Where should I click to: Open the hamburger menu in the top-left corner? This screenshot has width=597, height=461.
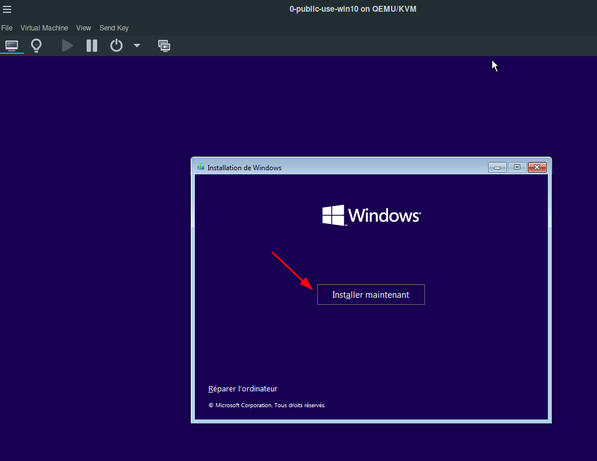pyautogui.click(x=7, y=9)
